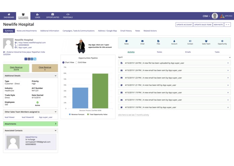Select the Activity tab in the feed
The height and width of the screenshot is (166, 234).
coord(131,52)
